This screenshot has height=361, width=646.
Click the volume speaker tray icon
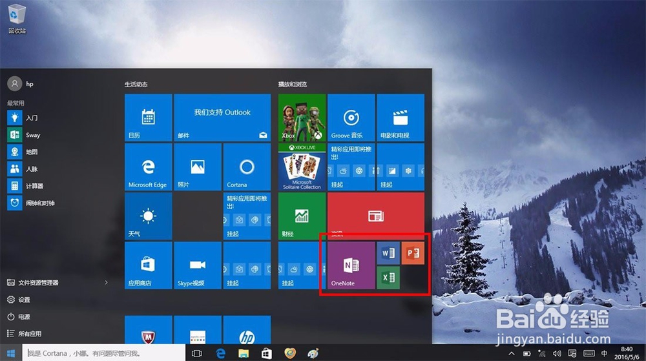557,353
